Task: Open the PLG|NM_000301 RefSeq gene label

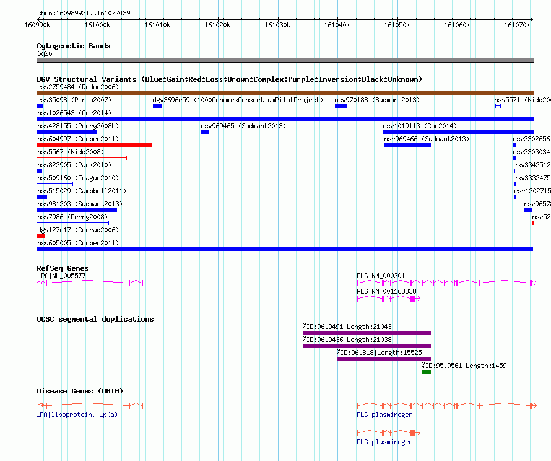Action: coord(381,276)
